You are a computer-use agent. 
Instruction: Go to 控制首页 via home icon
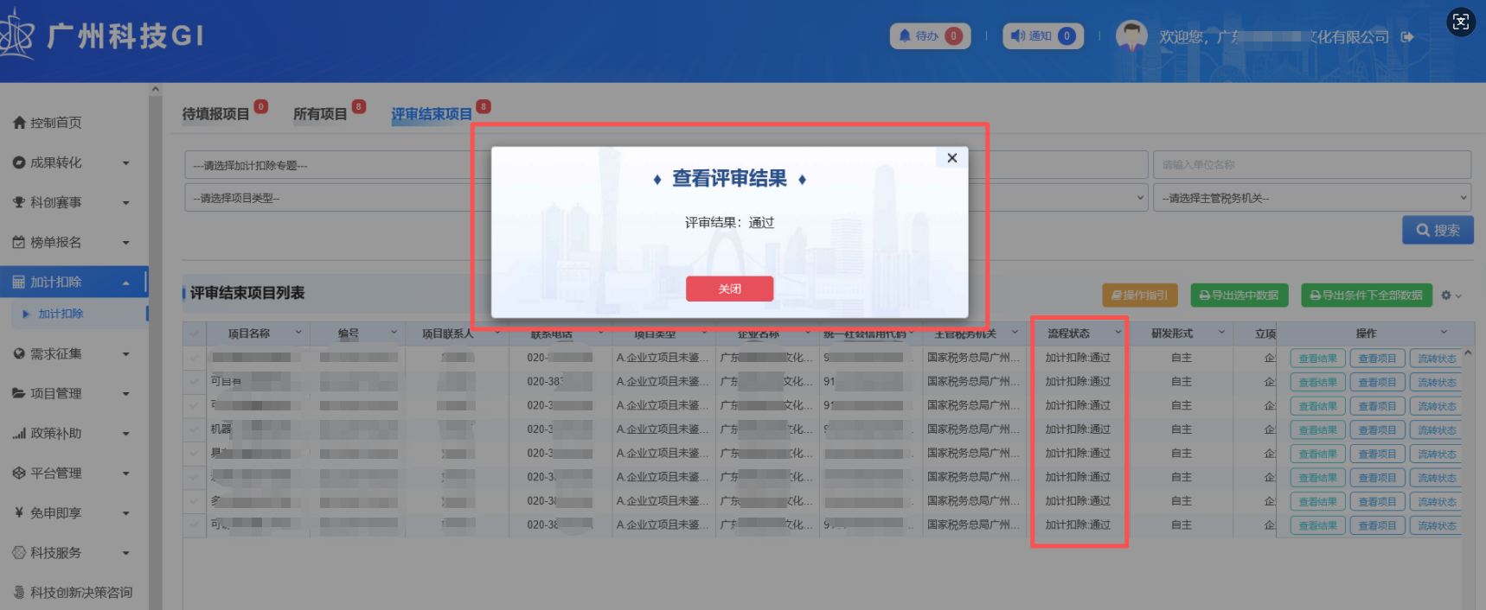(20, 123)
